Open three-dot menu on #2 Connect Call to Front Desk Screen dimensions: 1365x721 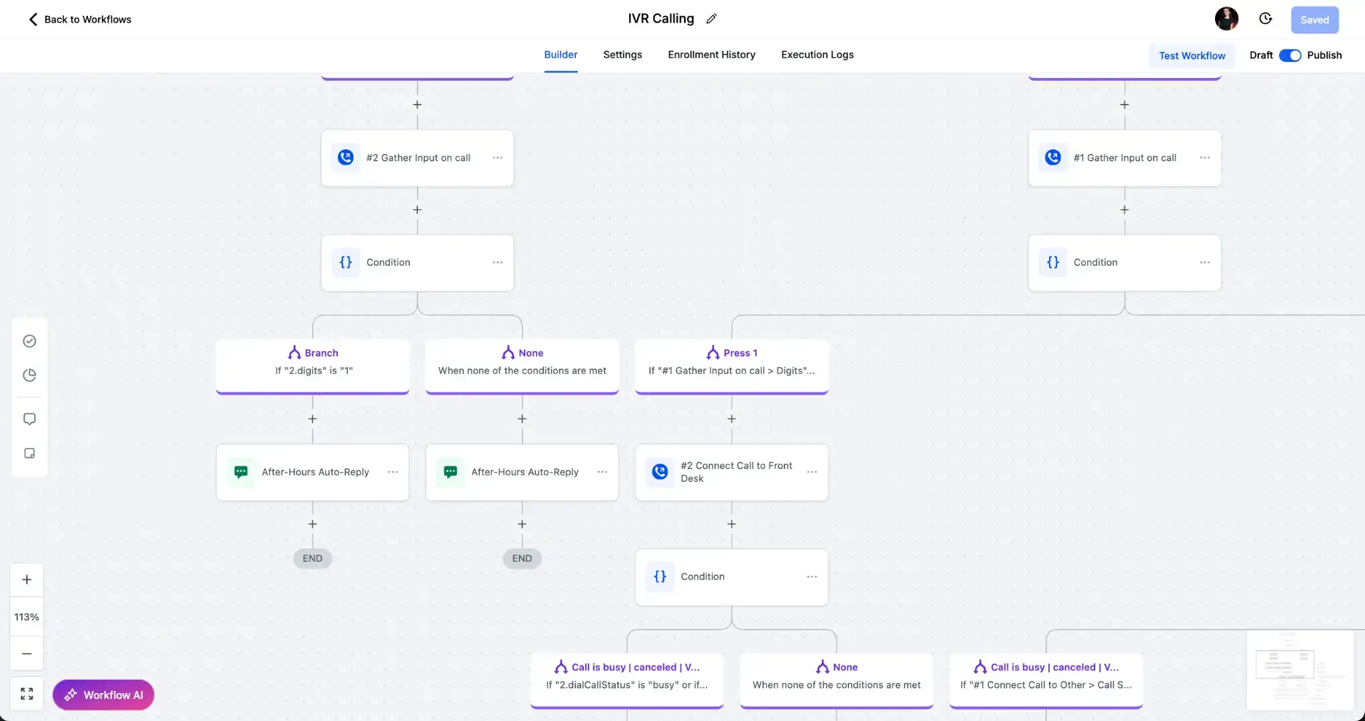(x=812, y=472)
